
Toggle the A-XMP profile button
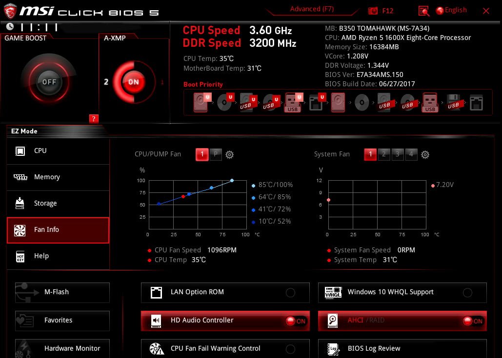click(x=133, y=82)
